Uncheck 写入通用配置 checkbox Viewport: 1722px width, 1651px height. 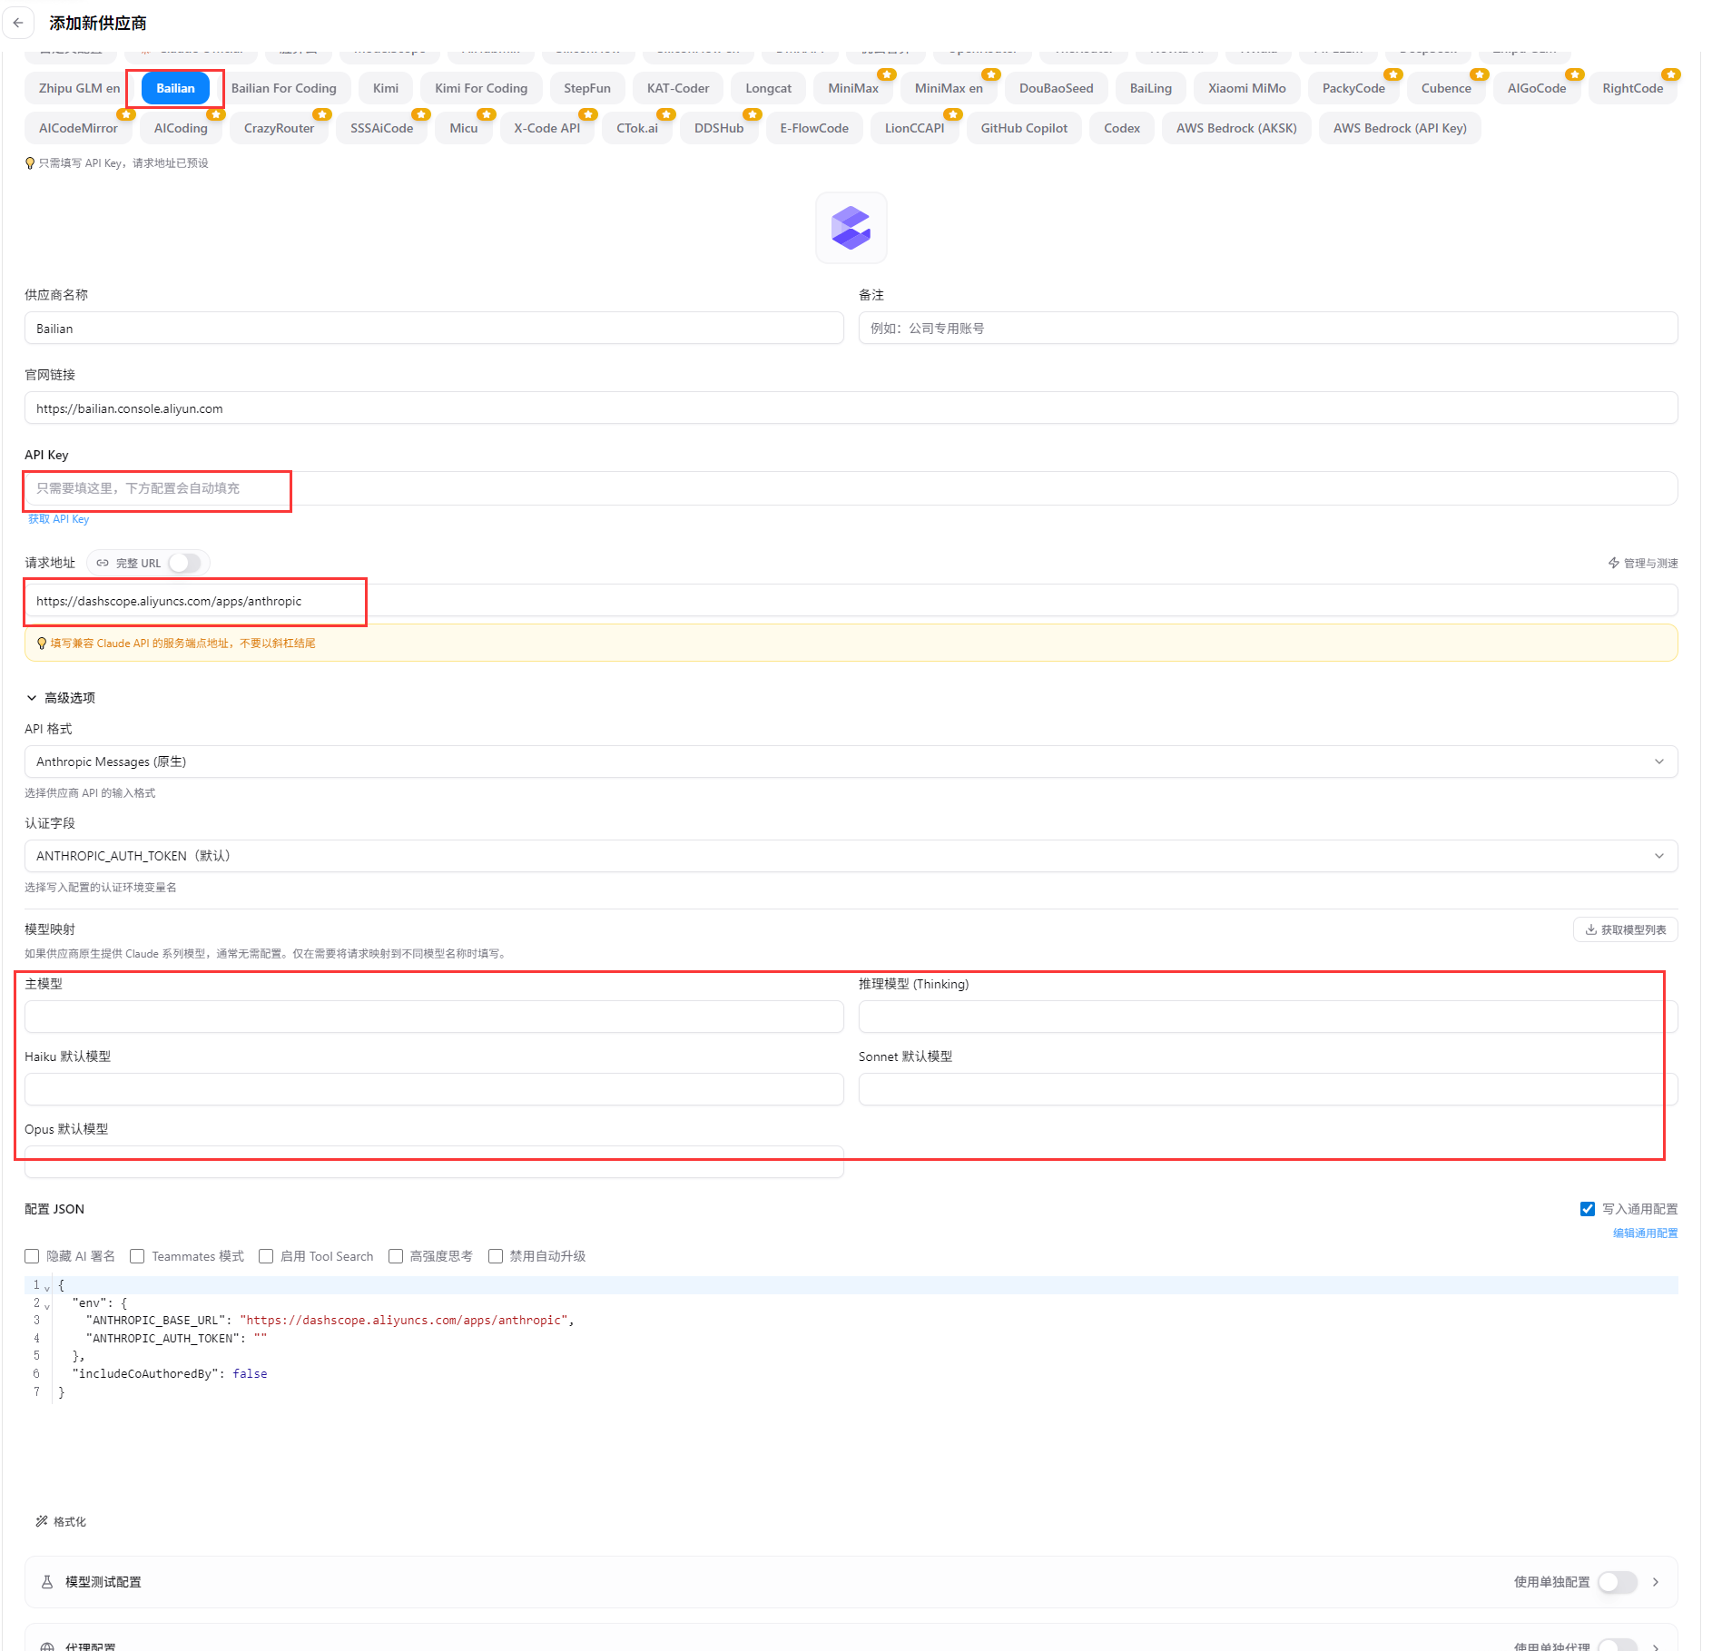1588,1209
